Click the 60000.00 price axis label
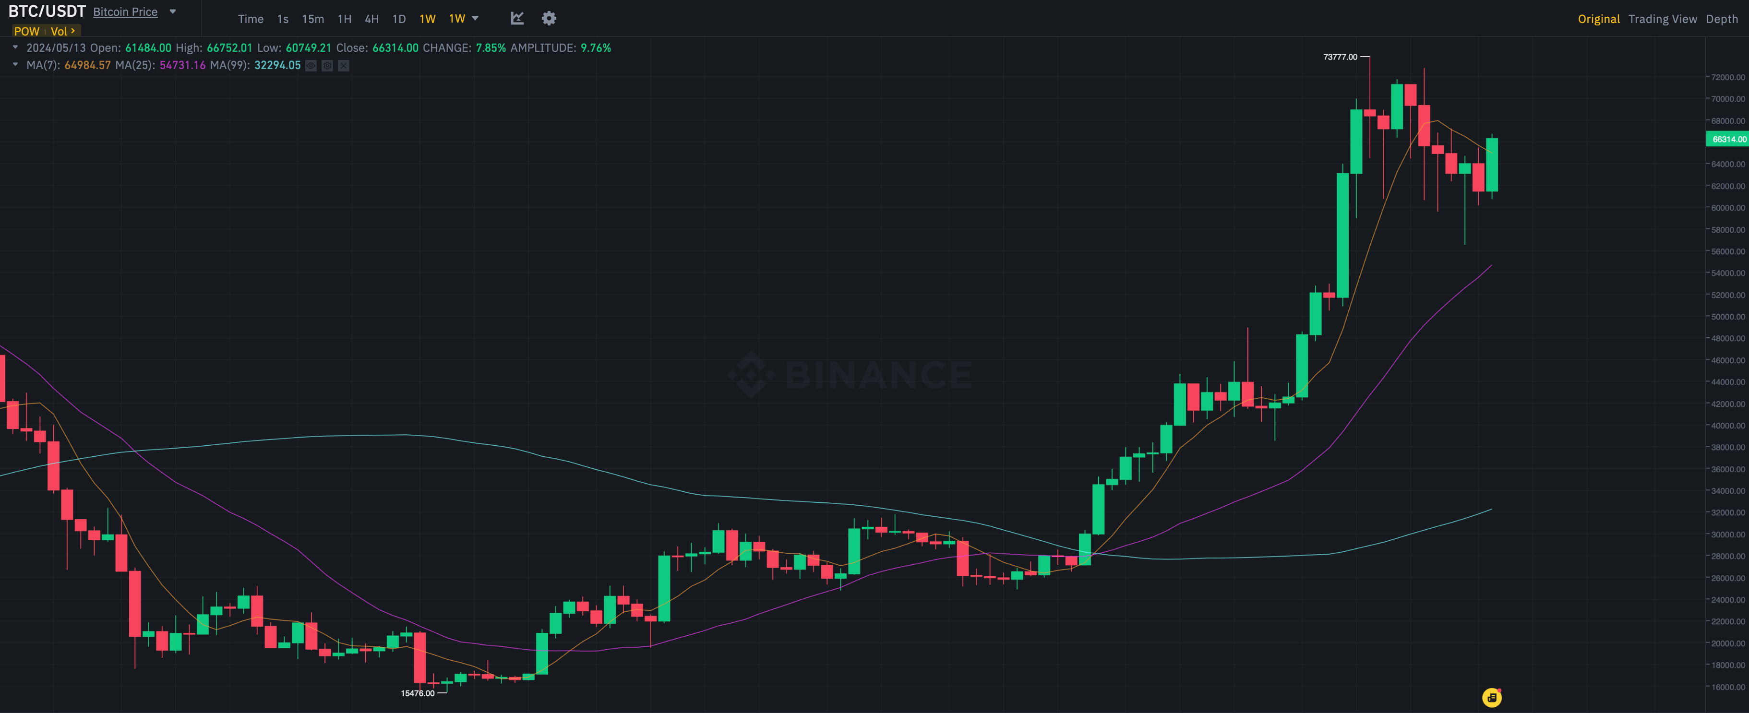This screenshot has height=713, width=1749. pyautogui.click(x=1728, y=208)
